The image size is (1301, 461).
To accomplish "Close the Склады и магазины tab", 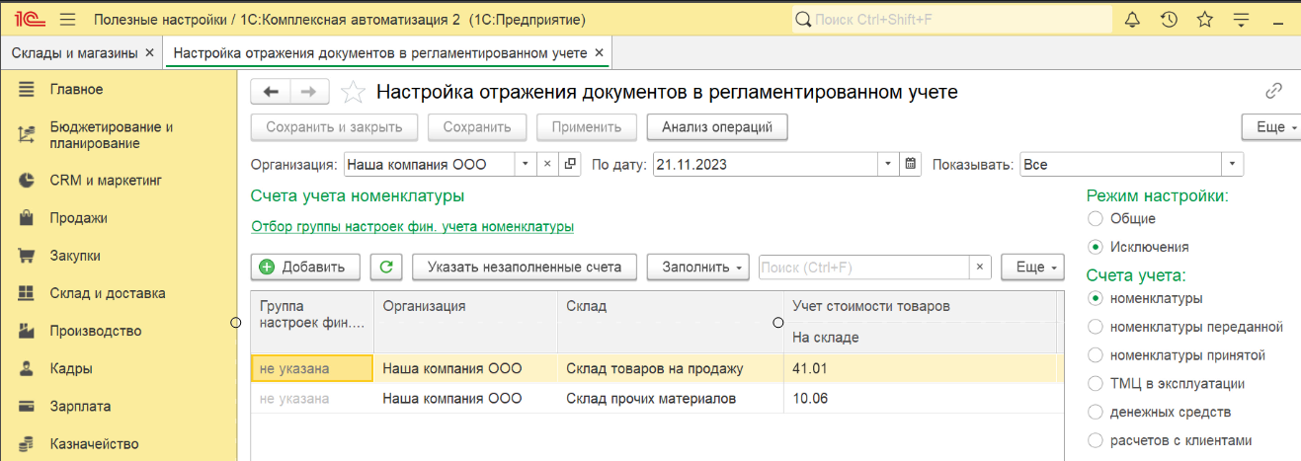I will coord(149,52).
